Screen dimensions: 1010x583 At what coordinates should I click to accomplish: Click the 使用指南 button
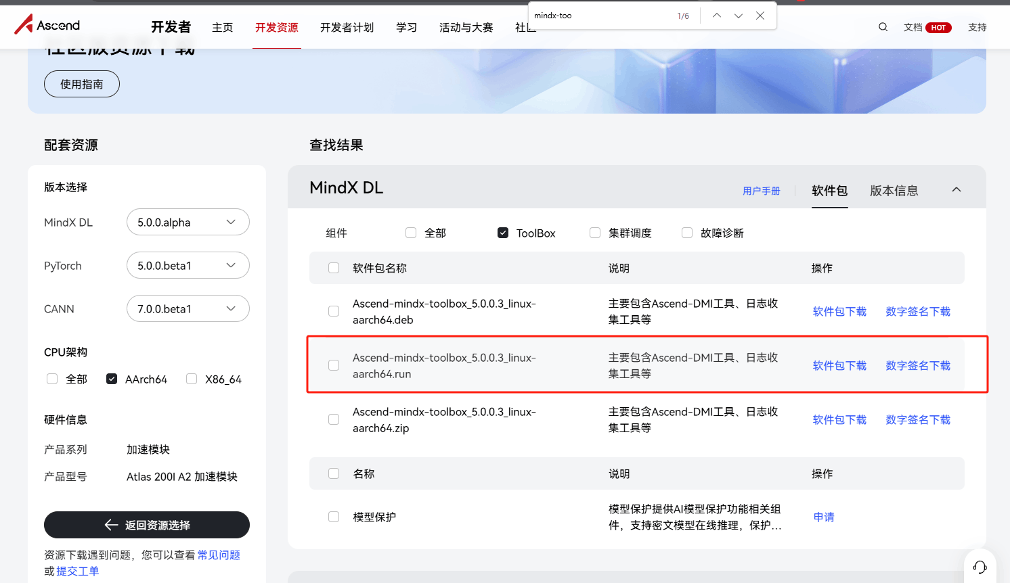[82, 84]
